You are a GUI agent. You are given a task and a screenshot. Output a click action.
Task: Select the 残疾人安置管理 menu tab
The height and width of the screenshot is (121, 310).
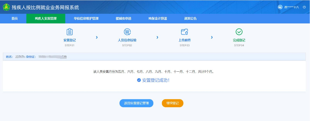pos(46,19)
